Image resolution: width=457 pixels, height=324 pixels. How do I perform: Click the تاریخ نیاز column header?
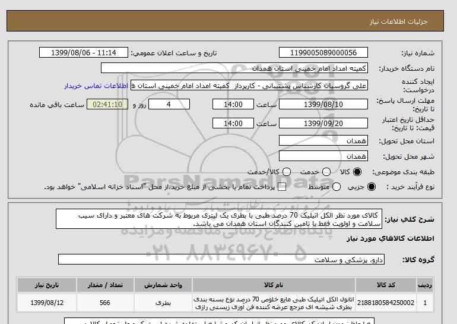point(47,285)
